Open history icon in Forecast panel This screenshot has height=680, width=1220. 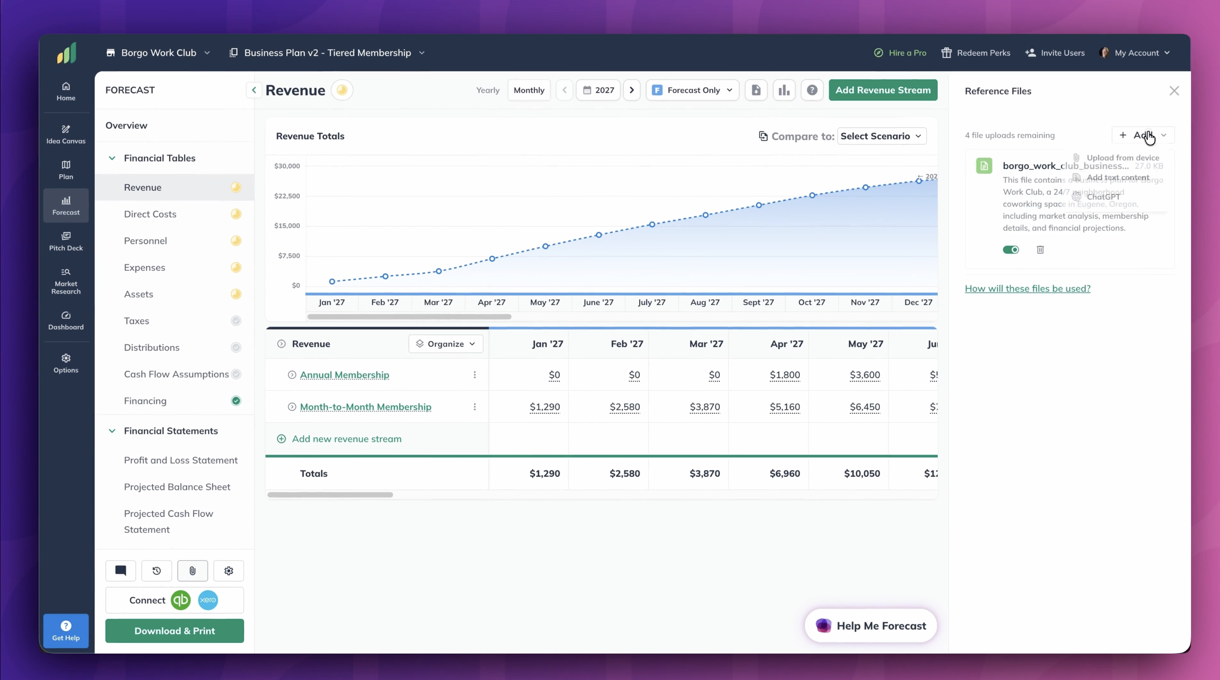pos(157,571)
